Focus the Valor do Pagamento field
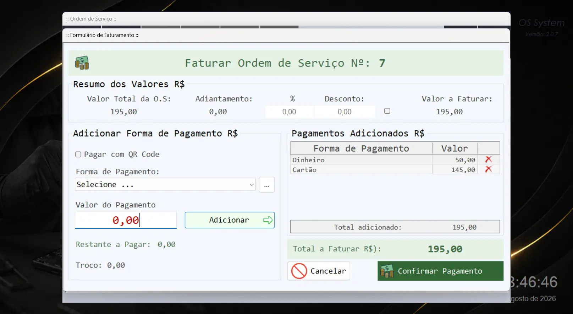 pyautogui.click(x=126, y=220)
